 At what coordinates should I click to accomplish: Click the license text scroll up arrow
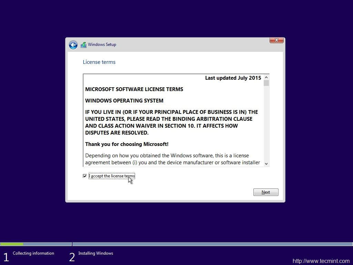266,77
